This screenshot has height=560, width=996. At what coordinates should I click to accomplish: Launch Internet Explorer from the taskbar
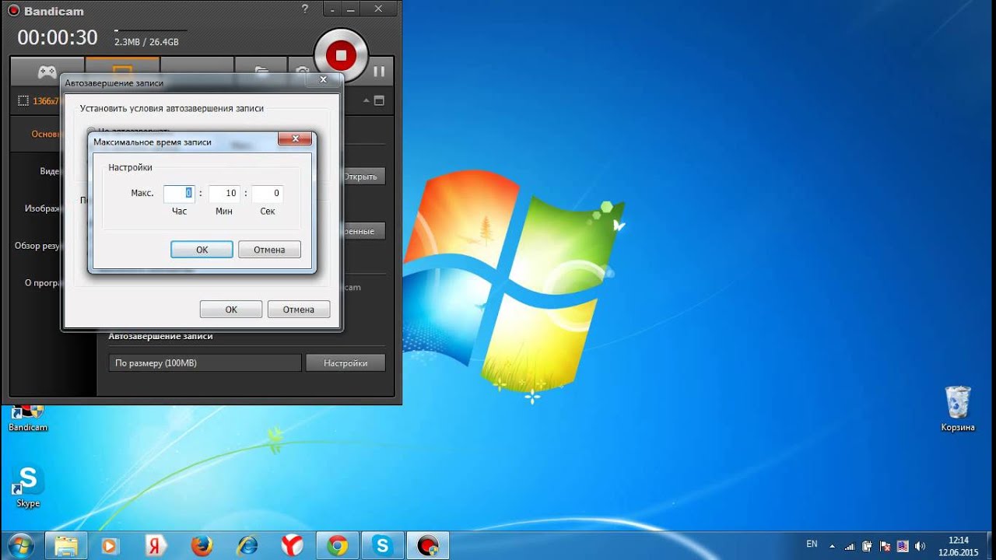coord(246,545)
